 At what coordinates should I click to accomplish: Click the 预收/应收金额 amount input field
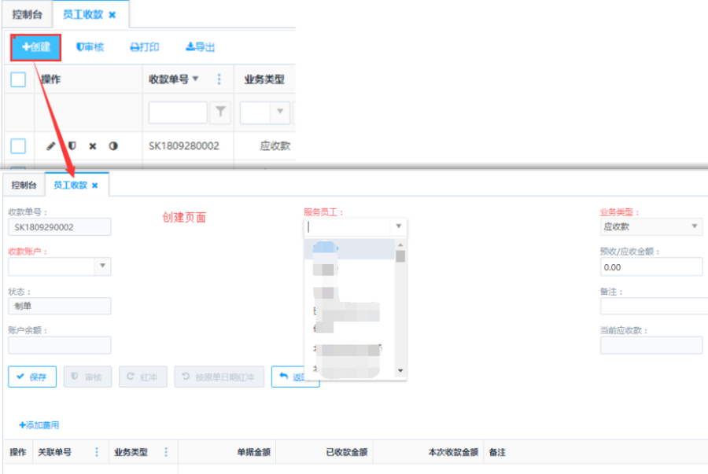[651, 267]
